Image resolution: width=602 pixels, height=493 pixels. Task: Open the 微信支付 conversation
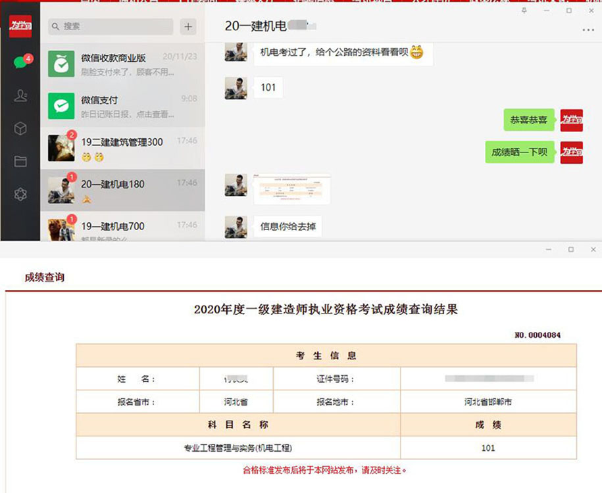pyautogui.click(x=122, y=106)
